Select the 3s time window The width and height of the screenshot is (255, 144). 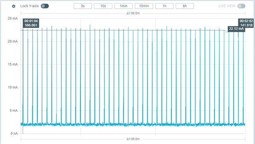pos(82,6)
